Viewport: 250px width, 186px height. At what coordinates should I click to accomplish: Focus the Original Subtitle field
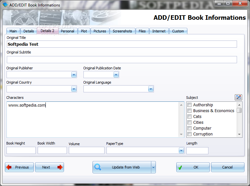(x=122, y=60)
